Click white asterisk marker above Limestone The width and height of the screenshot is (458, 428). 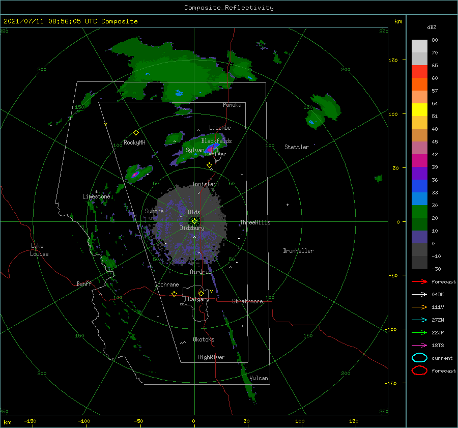pos(96,192)
